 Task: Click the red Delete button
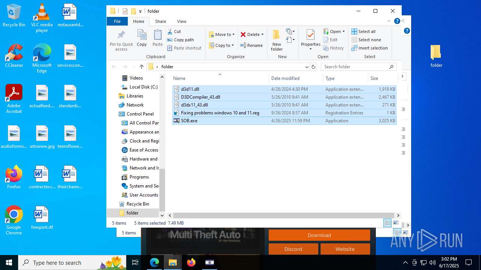[x=250, y=34]
